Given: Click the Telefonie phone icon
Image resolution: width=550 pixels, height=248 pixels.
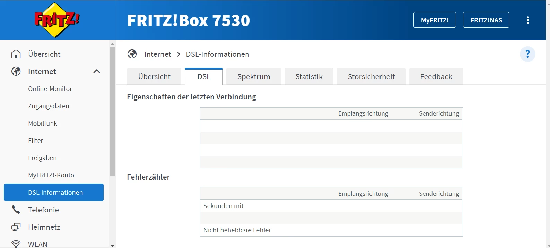Looking at the screenshot, I should [16, 210].
